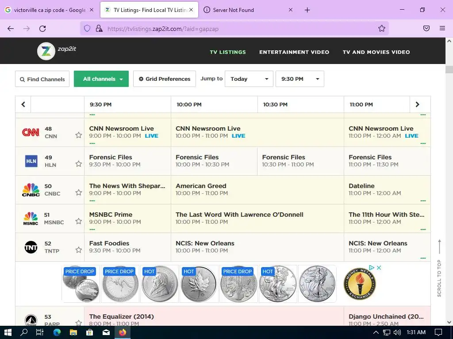
Task: Close the ad with the X icon
Action: tap(379, 268)
